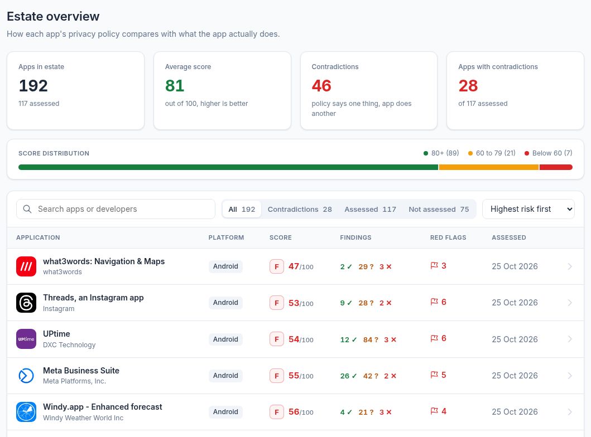Viewport: 591px width, 437px height.
Task: Click the Score column header
Action: tap(280, 237)
